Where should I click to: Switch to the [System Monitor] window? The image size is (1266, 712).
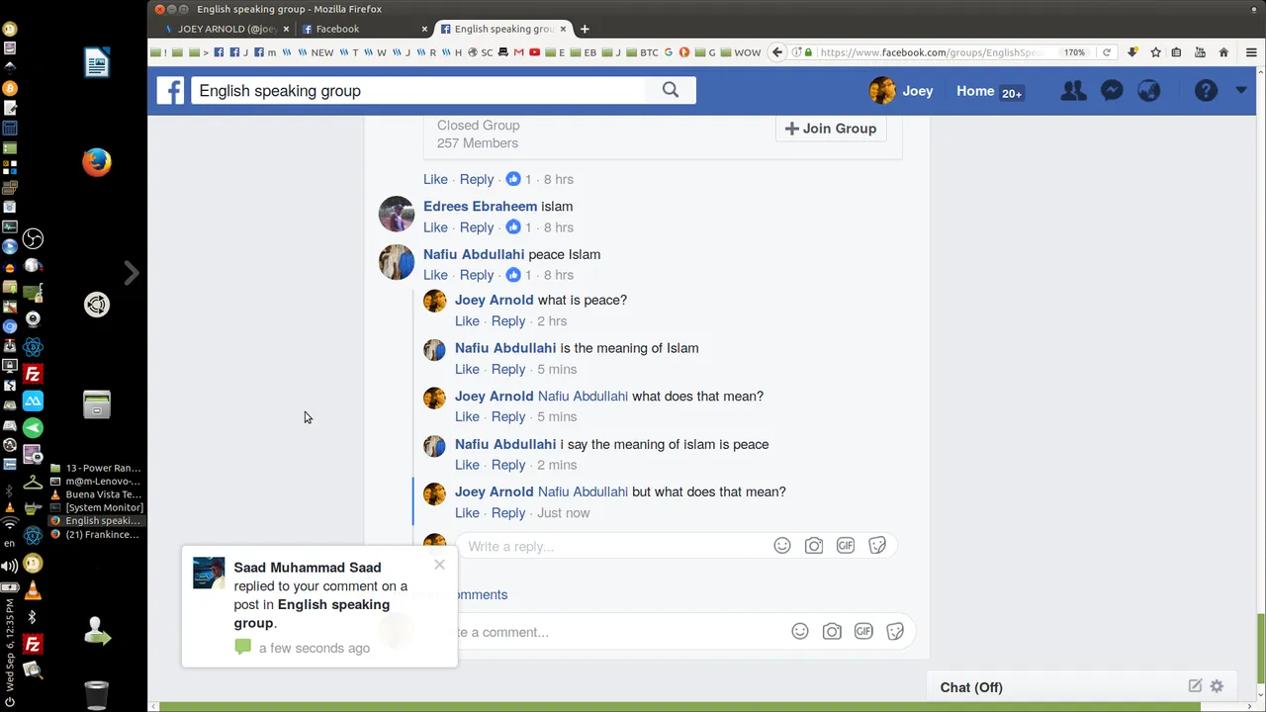coord(97,507)
